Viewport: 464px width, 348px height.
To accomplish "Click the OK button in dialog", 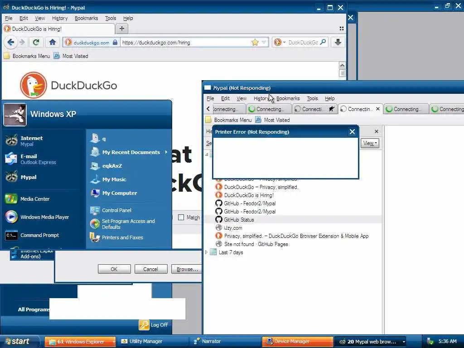I will point(114,269).
